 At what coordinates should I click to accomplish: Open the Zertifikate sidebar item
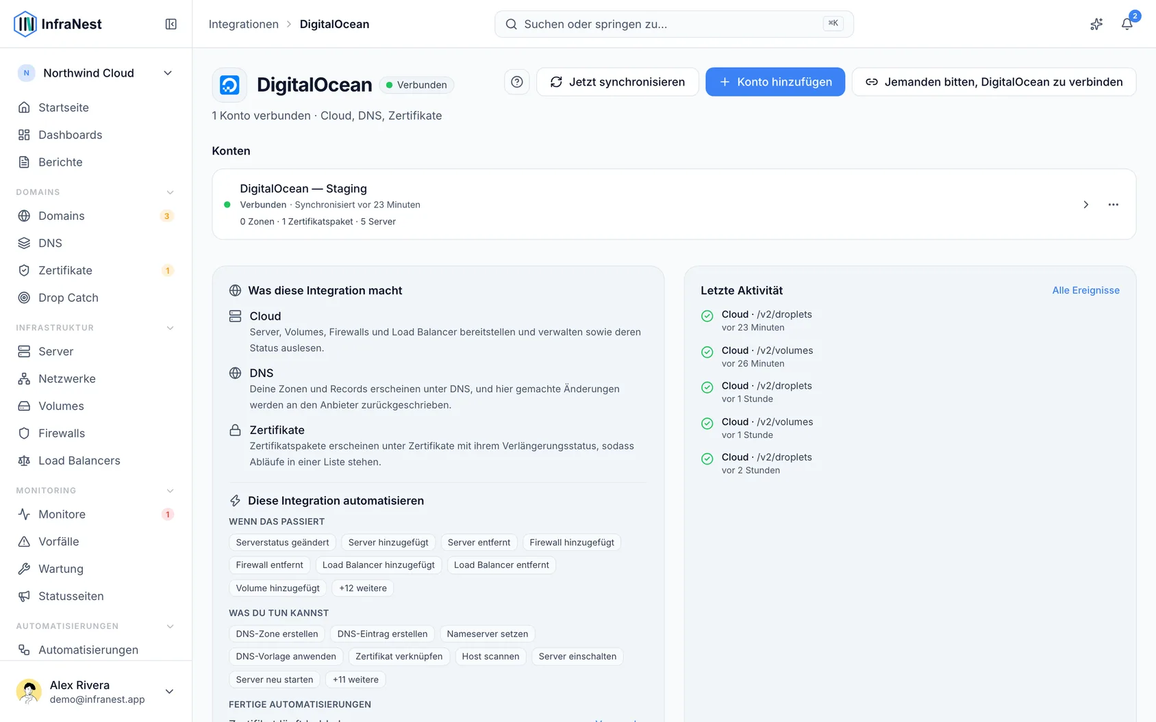pyautogui.click(x=96, y=270)
